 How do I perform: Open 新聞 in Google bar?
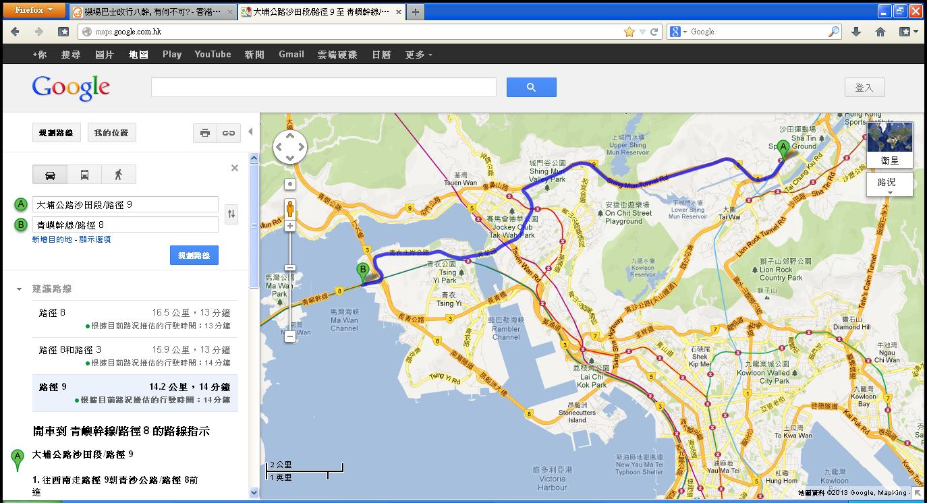point(254,55)
